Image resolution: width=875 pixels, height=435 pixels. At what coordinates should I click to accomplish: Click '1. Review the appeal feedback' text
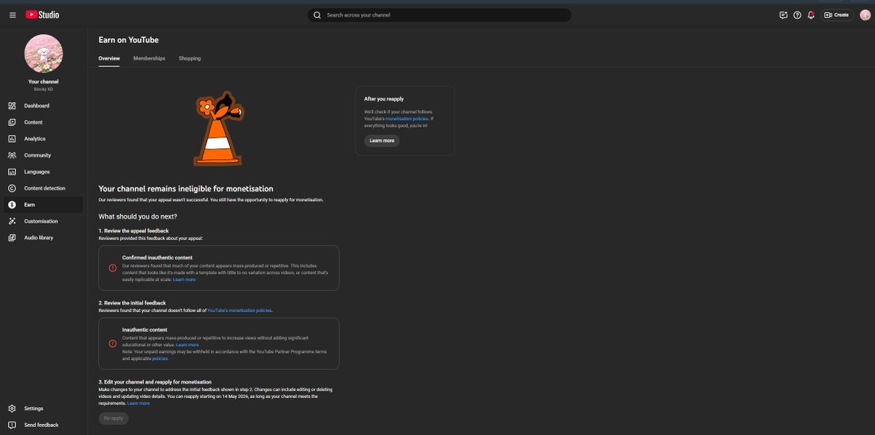pyautogui.click(x=133, y=230)
